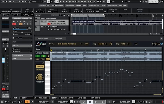The image size is (164, 104).
Task: Click the channel fader handle
Action: coord(4,60)
